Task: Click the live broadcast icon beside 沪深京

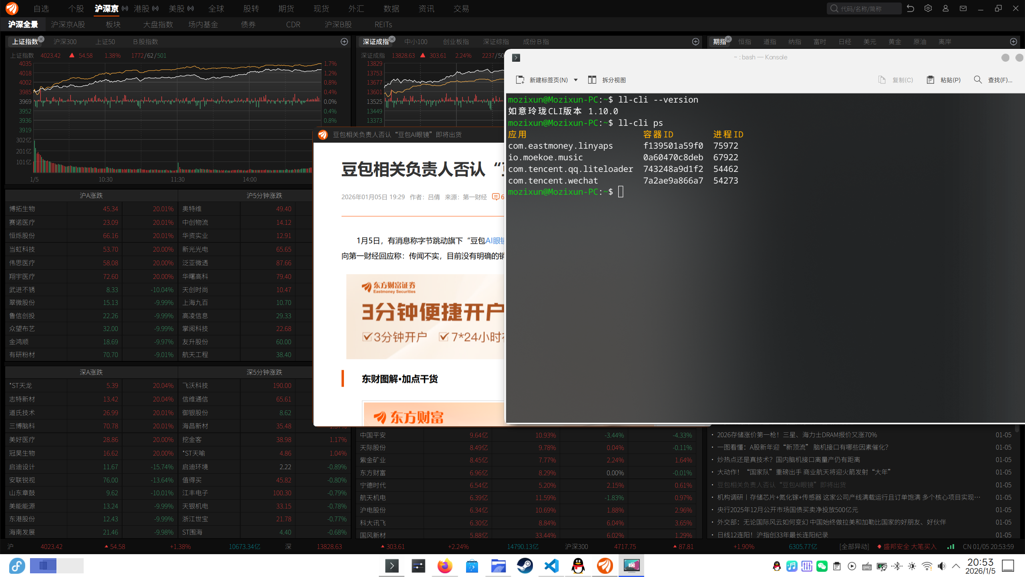Action: click(125, 8)
